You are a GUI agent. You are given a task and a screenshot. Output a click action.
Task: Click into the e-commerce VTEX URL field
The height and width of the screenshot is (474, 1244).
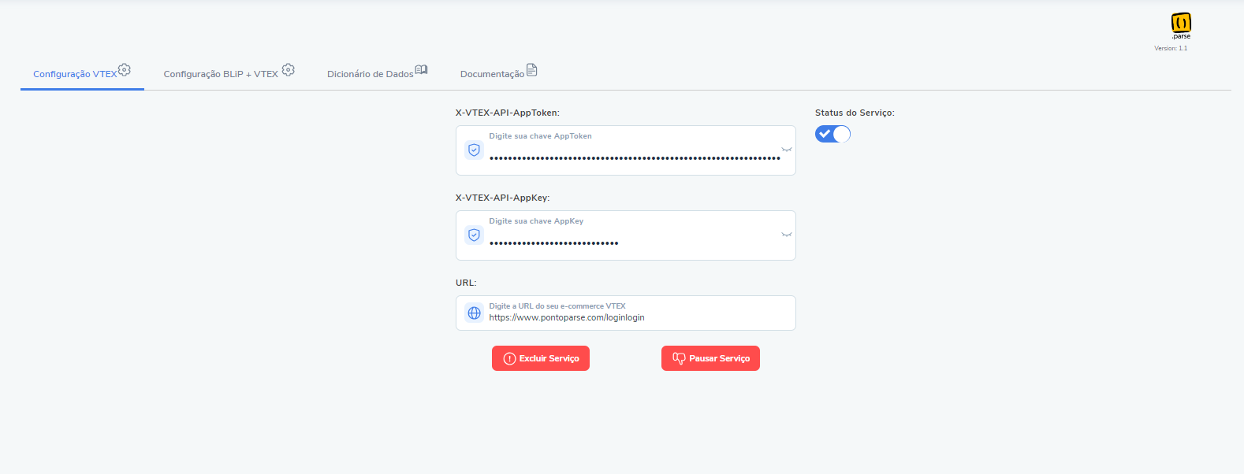626,313
